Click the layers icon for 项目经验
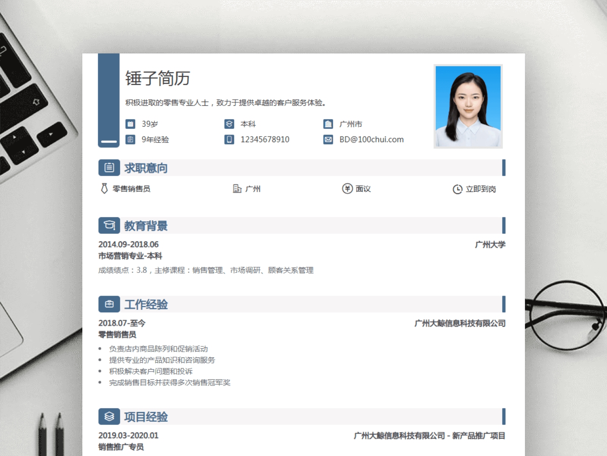Image resolution: width=607 pixels, height=456 pixels. pos(109,417)
